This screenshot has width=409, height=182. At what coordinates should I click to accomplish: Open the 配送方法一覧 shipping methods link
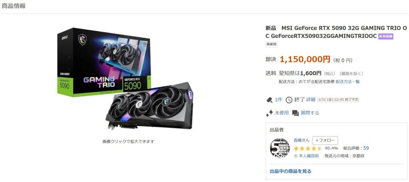[x=348, y=82]
